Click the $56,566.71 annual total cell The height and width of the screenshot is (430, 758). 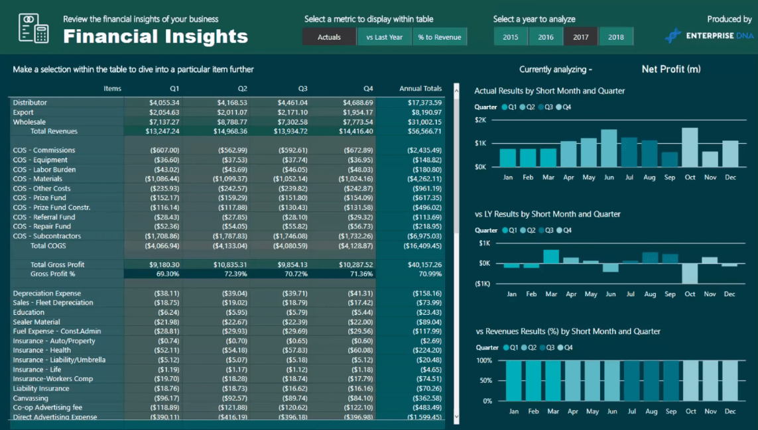tap(424, 131)
